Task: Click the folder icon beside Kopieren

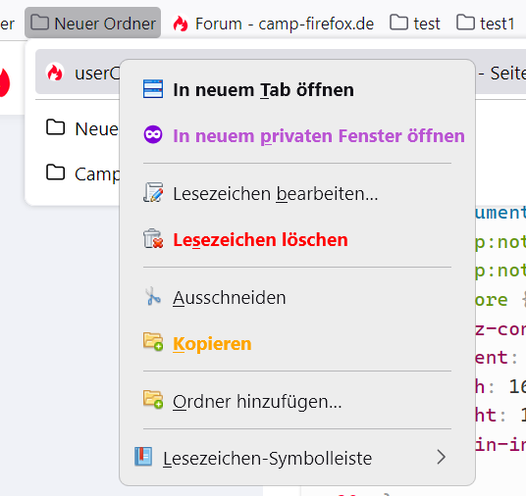Action: pyautogui.click(x=153, y=342)
